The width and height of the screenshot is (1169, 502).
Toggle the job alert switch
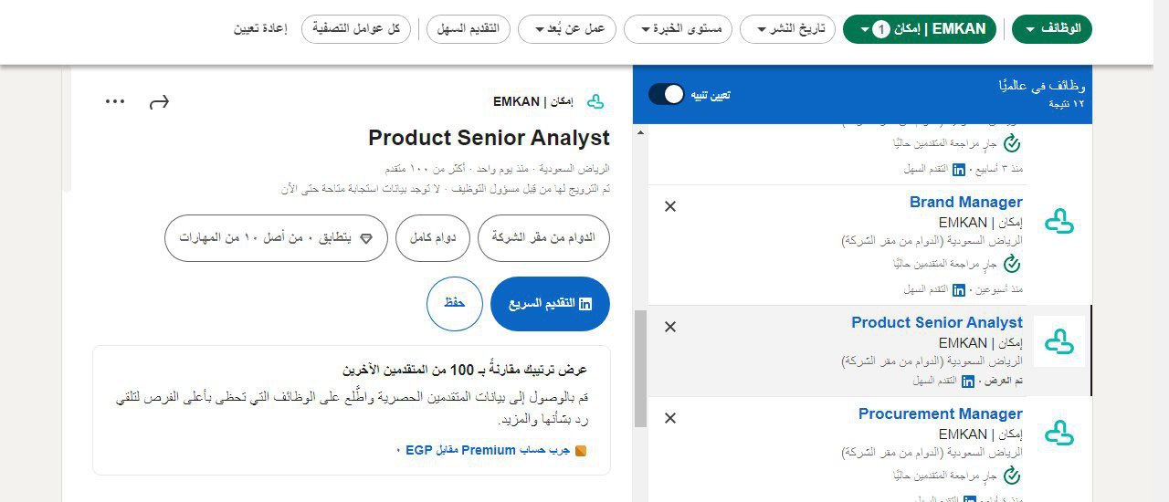point(667,94)
